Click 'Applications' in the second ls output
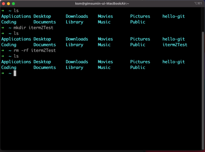Image resolution: width=205 pixels, height=152 pixels. click(x=16, y=39)
